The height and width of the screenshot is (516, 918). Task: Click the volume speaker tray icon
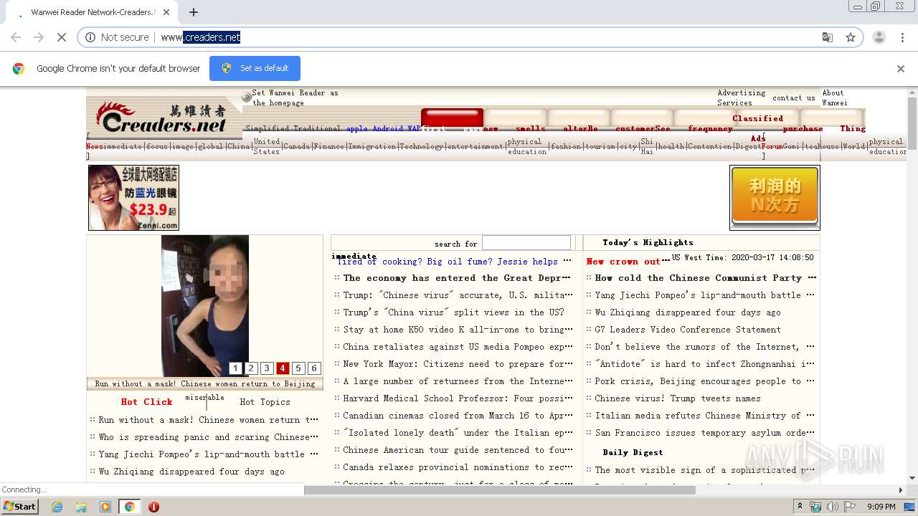(x=832, y=507)
